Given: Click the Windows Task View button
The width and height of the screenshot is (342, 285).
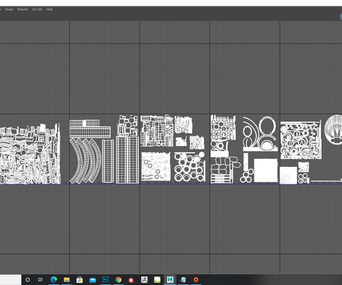Looking at the screenshot, I should pyautogui.click(x=40, y=280).
